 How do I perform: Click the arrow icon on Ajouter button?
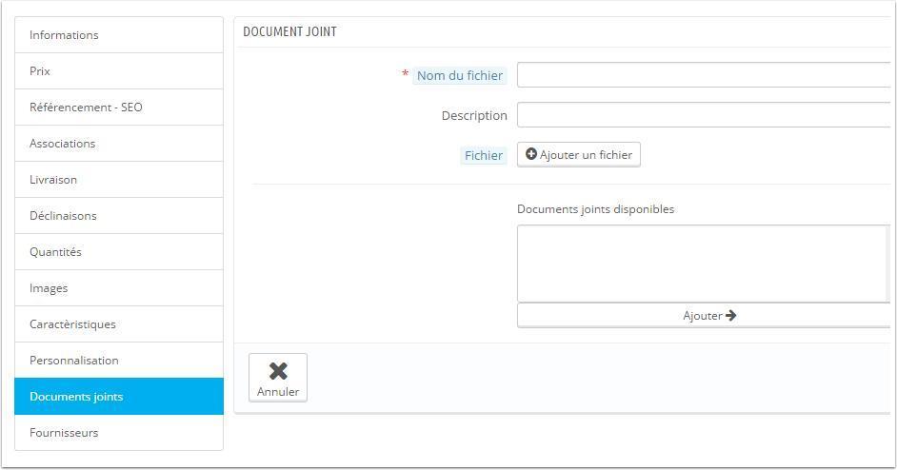(730, 316)
